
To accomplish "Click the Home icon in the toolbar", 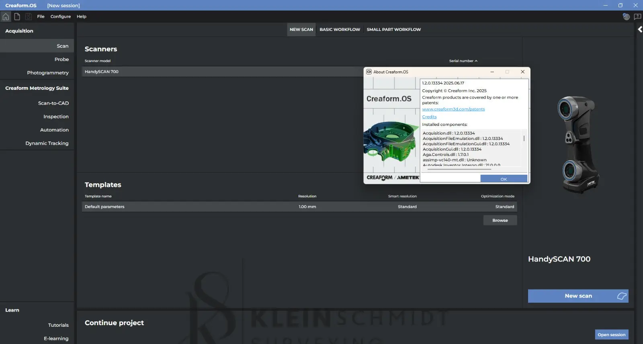I will (6, 16).
